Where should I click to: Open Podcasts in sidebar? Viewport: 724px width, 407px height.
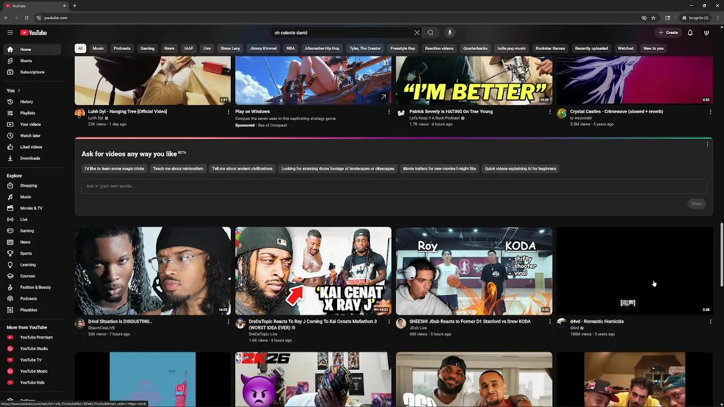(32, 298)
